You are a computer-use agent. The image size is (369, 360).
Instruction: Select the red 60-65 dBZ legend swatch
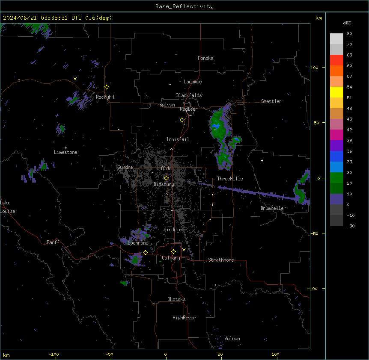point(336,60)
